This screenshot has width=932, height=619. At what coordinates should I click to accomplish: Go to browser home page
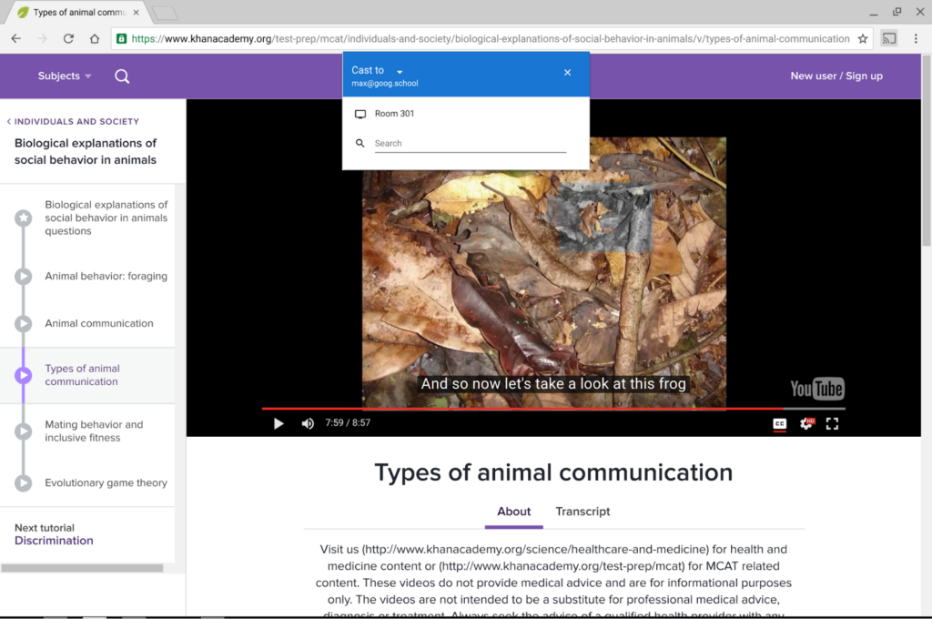95,38
